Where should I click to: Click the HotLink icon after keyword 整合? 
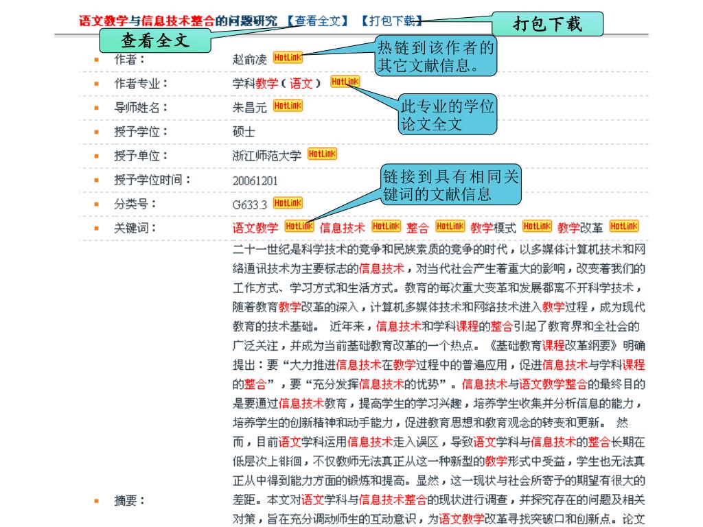[450, 226]
